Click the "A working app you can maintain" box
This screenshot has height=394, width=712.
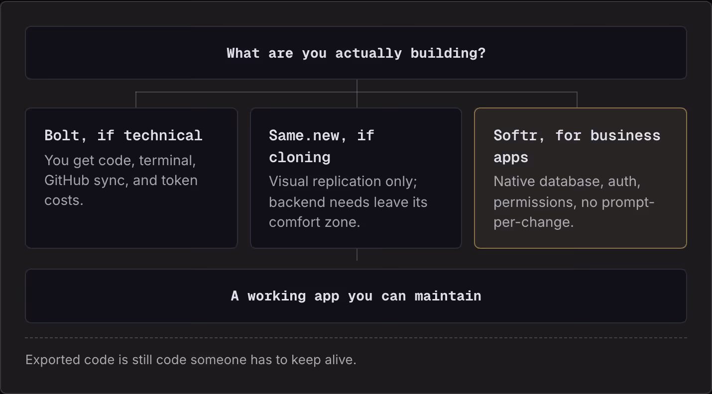(x=356, y=296)
